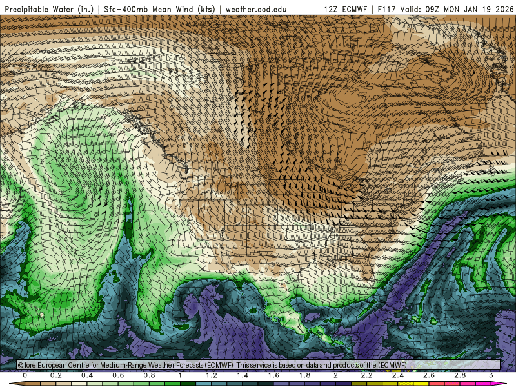Click the legend value '0.2'
516x387 pixels.
(x=56, y=375)
